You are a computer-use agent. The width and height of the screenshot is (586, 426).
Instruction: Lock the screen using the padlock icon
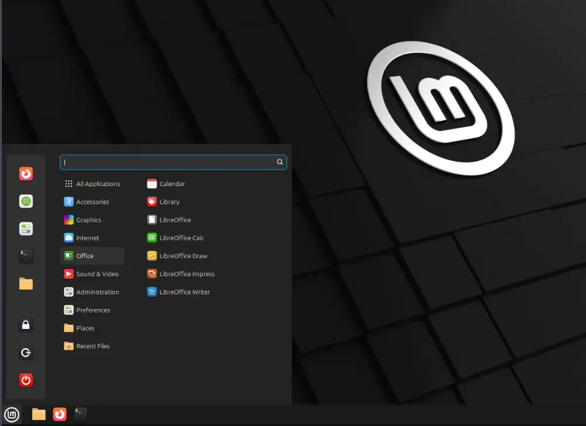pos(26,325)
